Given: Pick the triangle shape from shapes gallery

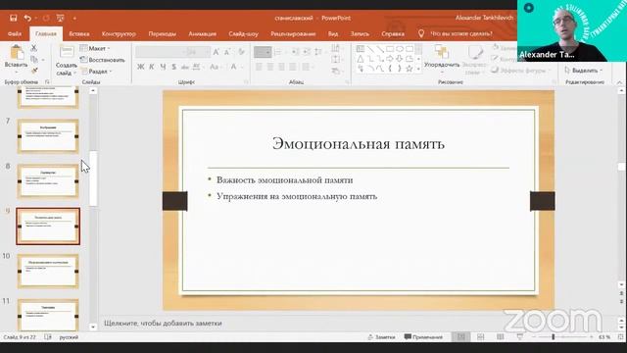Looking at the screenshot, I should pos(361,59).
